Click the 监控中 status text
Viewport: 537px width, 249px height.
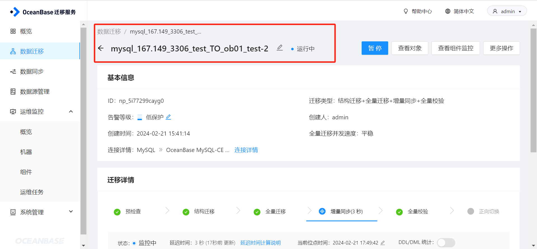pyautogui.click(x=147, y=243)
